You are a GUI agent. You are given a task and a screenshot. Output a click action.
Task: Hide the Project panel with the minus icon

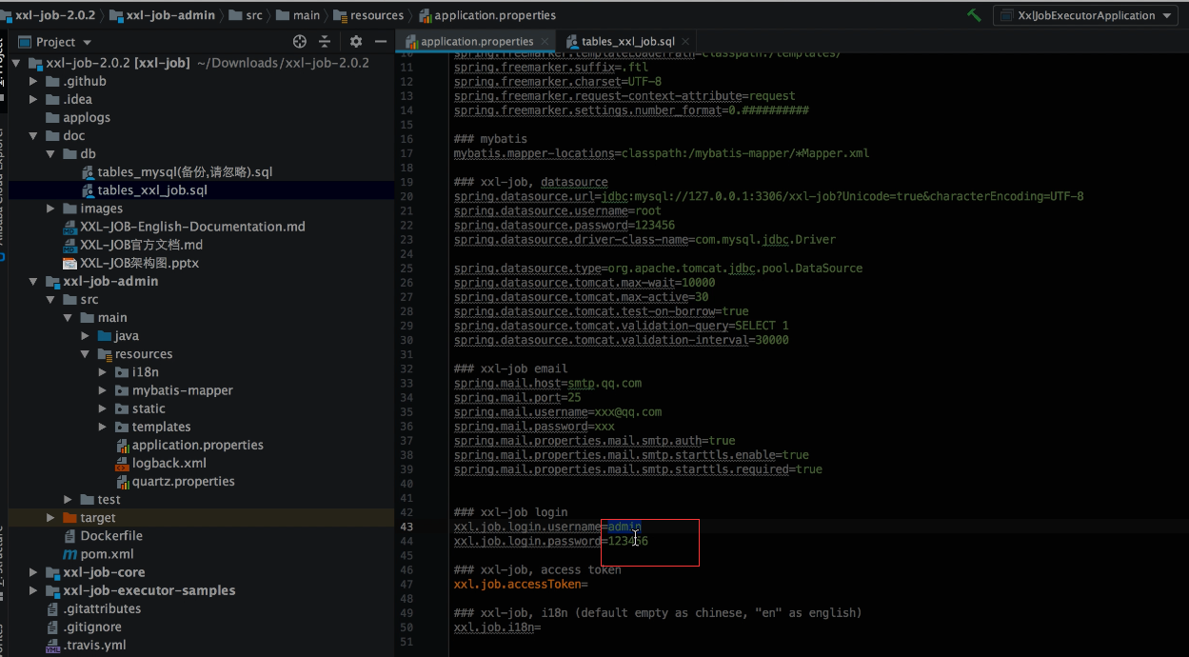381,42
